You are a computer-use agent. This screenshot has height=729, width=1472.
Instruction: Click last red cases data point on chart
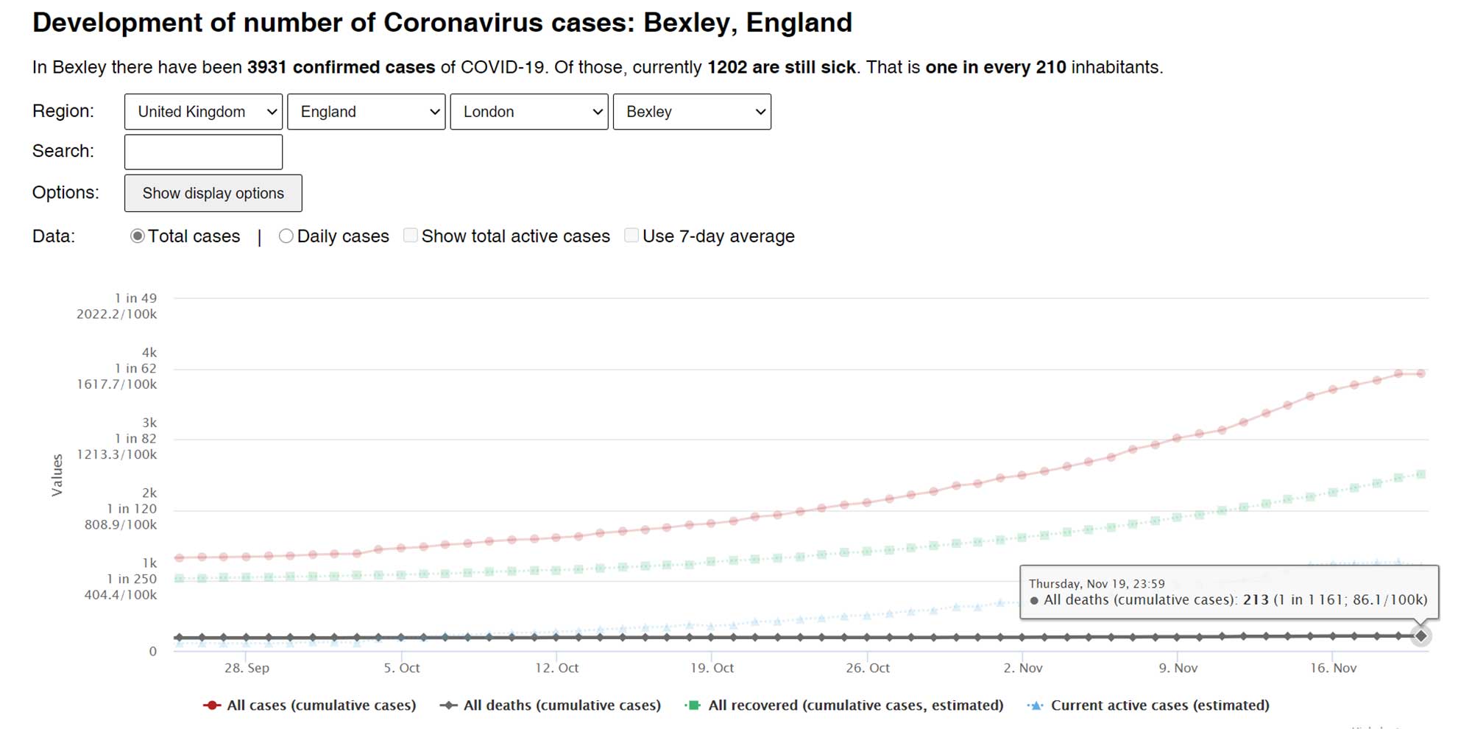[x=1421, y=373]
